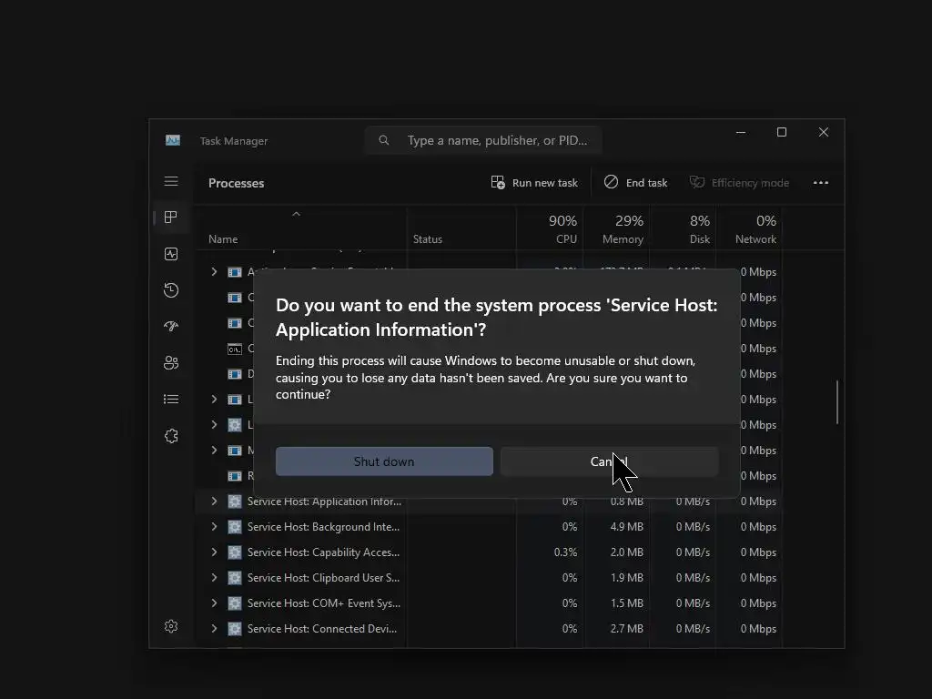
Task: Click the 0.3% CPU value
Action: tap(565, 552)
